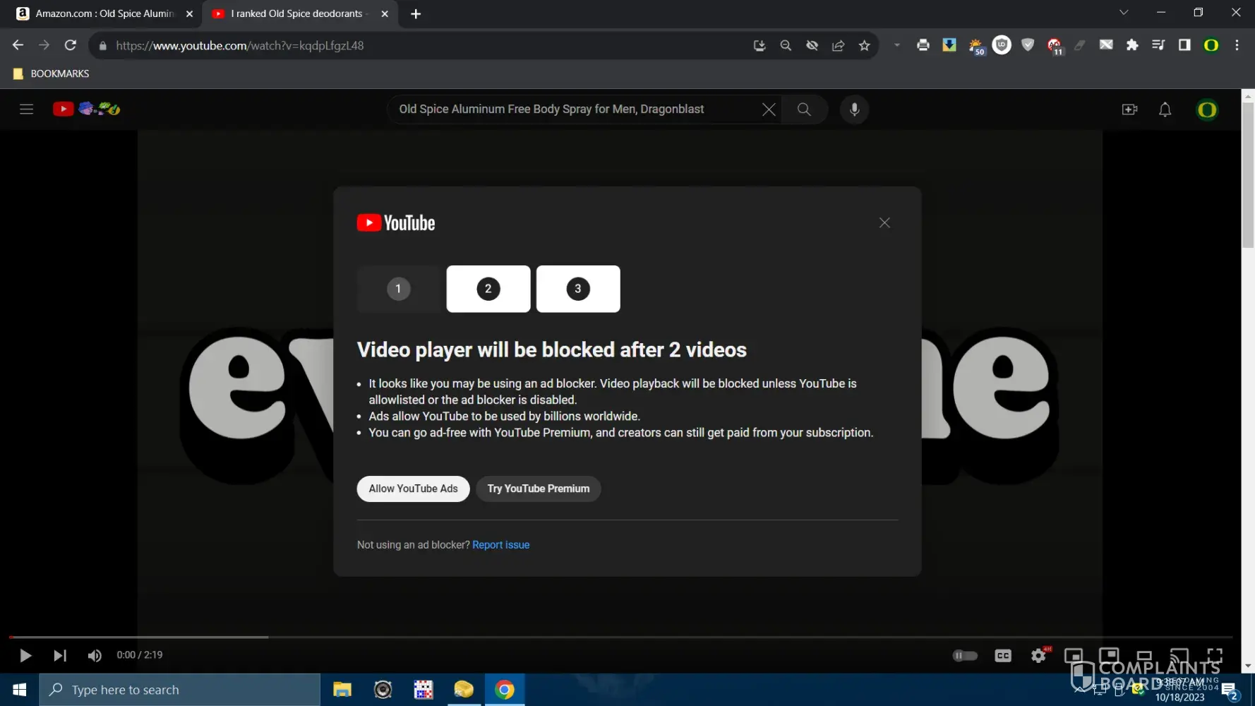Clear the YouTube search box text

(x=769, y=109)
